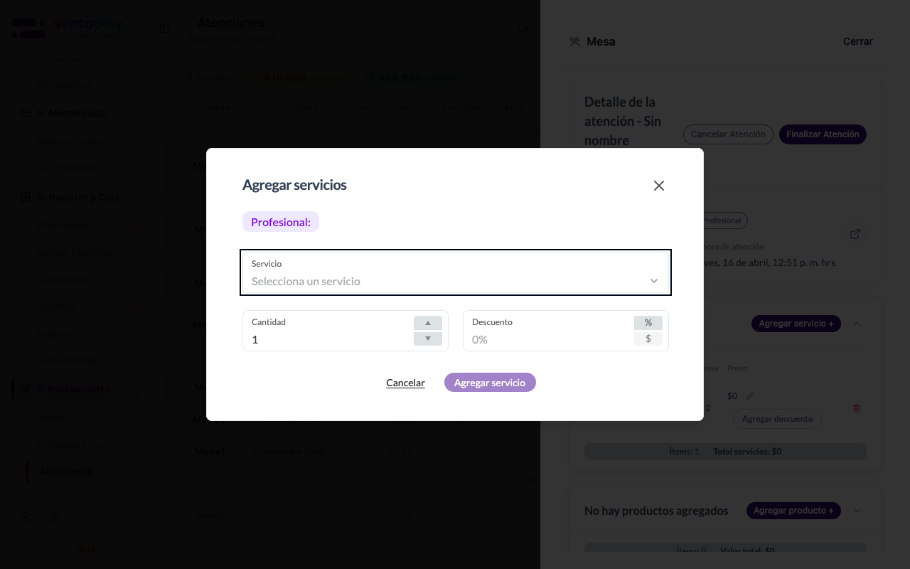
Task: Increase Cantidad using the up arrow stepper
Action: pyautogui.click(x=427, y=322)
